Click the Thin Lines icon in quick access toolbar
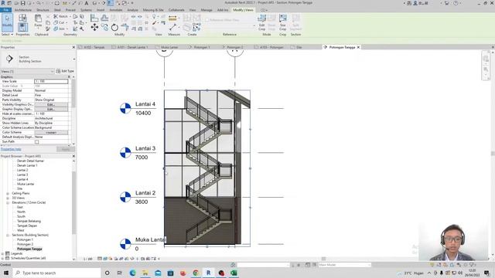495x278 pixels. [x=110, y=3]
